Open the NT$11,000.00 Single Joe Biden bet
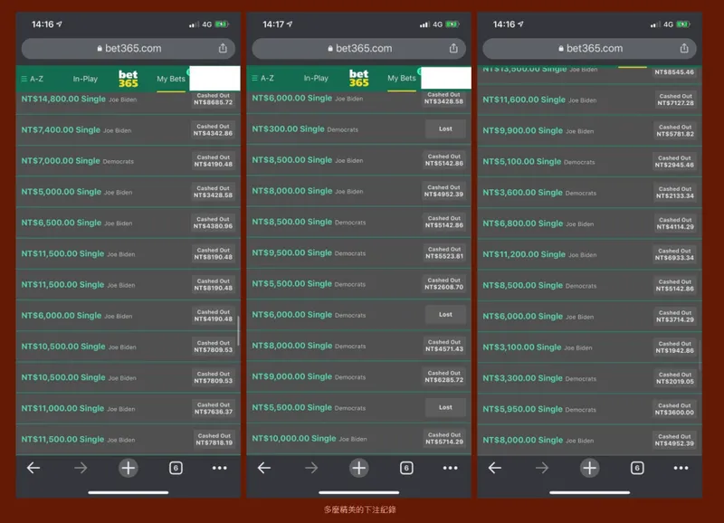The width and height of the screenshot is (724, 523). coord(129,408)
